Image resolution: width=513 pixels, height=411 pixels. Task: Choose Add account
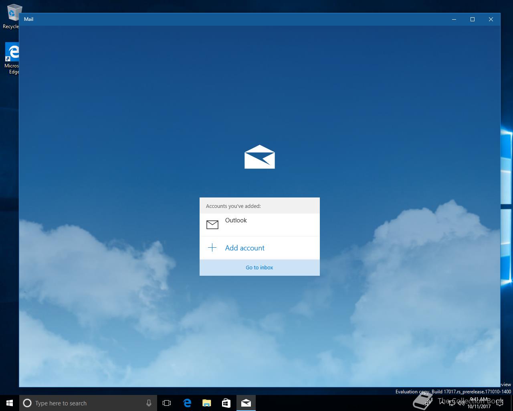pyautogui.click(x=260, y=248)
